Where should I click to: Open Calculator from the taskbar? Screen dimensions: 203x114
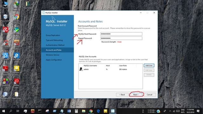[76, 111]
